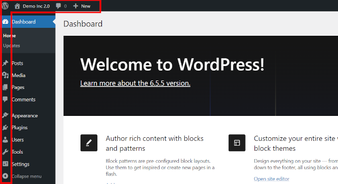
Task: Click the Appearance paintbrush icon
Action: point(5,115)
